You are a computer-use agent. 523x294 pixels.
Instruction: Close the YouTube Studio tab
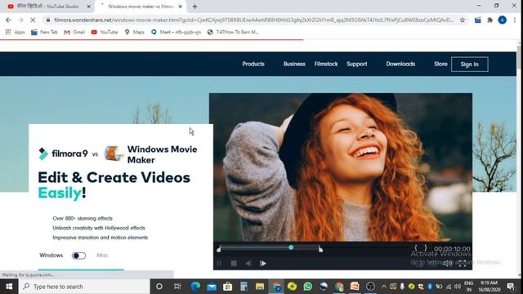point(89,7)
